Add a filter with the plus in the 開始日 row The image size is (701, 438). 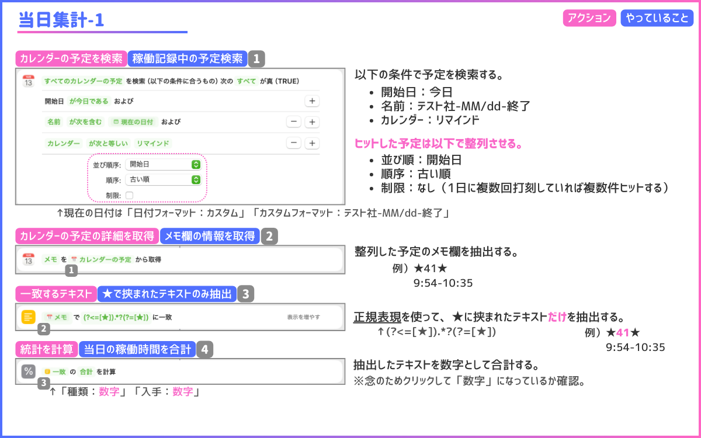(x=313, y=101)
